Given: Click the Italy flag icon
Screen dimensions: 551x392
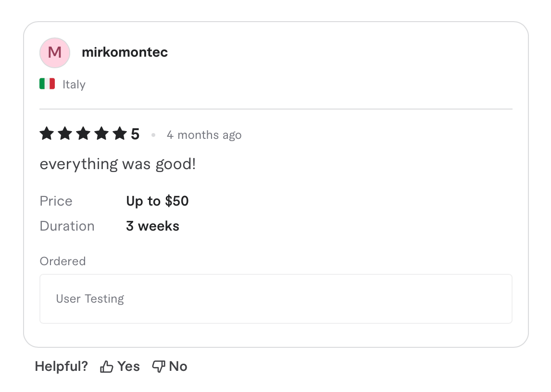Looking at the screenshot, I should coord(46,83).
